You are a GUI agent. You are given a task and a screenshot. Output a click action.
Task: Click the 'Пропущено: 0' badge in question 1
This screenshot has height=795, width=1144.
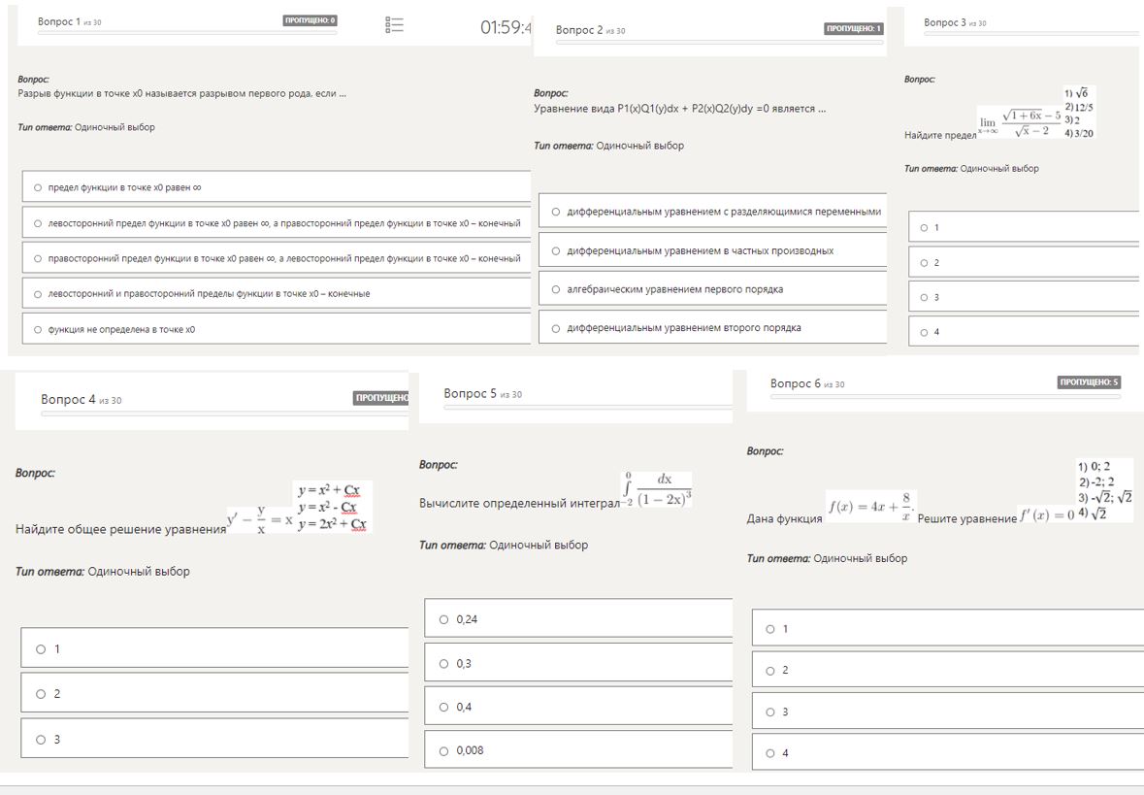(x=311, y=20)
